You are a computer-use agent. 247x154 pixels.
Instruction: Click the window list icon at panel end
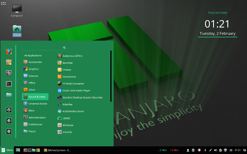244,150
